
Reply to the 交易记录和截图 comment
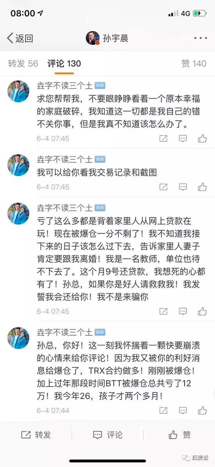tap(183, 187)
